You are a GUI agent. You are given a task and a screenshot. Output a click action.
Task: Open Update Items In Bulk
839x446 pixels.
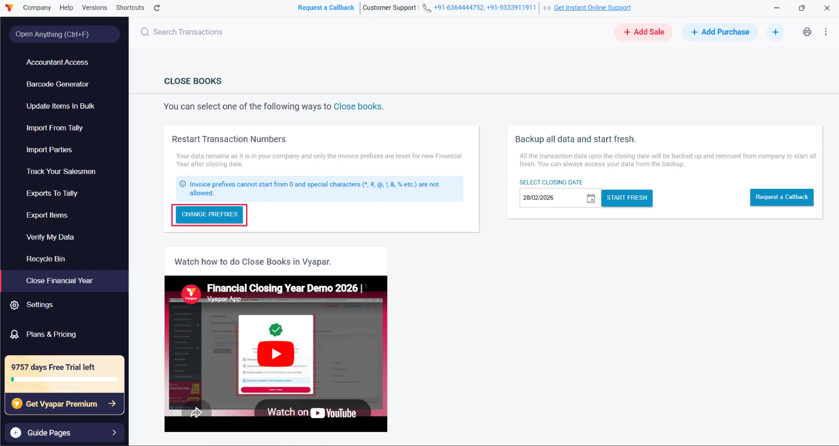[x=65, y=106]
